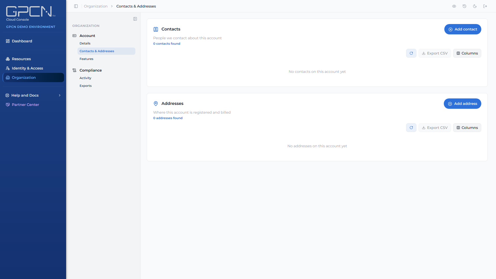Click the '0 addresses found' text
Image resolution: width=496 pixels, height=279 pixels.
tap(168, 118)
